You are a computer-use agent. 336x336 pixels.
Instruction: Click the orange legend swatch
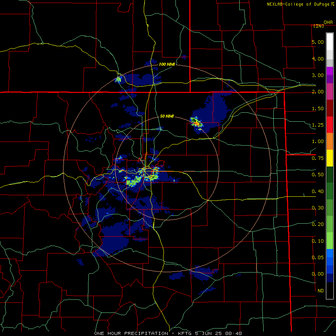330,141
